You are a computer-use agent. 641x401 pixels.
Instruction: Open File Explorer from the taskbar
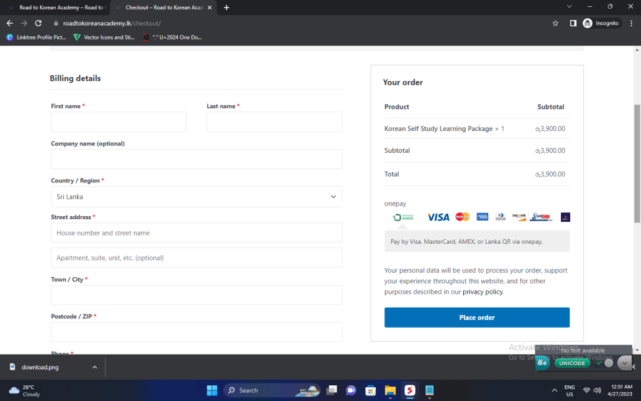coord(389,390)
